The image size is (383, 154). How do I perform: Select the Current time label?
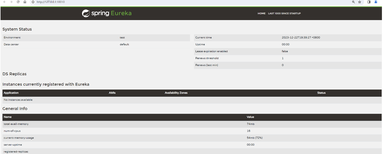[x=204, y=38]
